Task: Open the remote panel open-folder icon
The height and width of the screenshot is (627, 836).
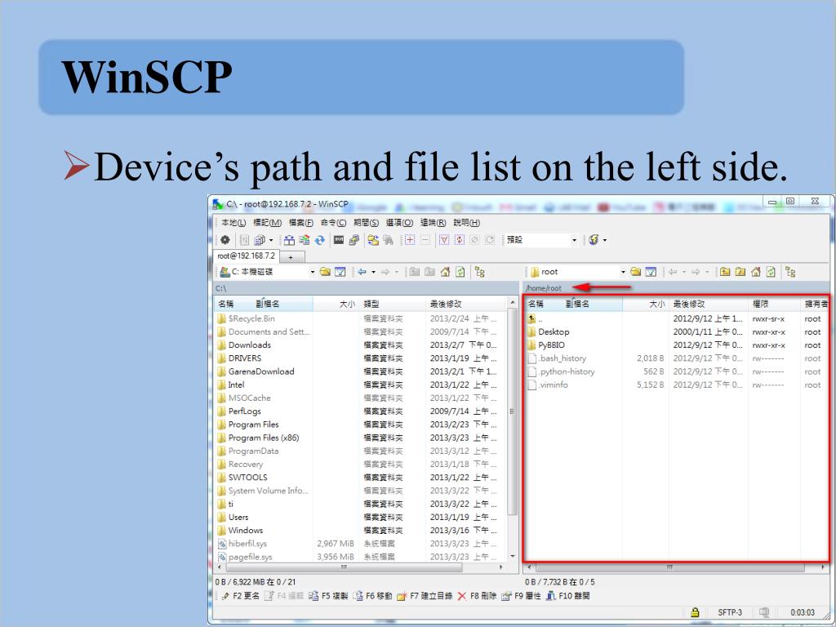Action: [x=635, y=272]
